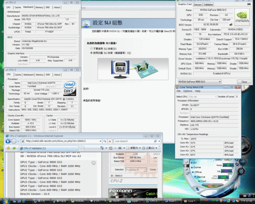The width and height of the screenshot is (255, 204).
Task: Click the Add to Favorites star icon
Action: [x=14, y=148]
